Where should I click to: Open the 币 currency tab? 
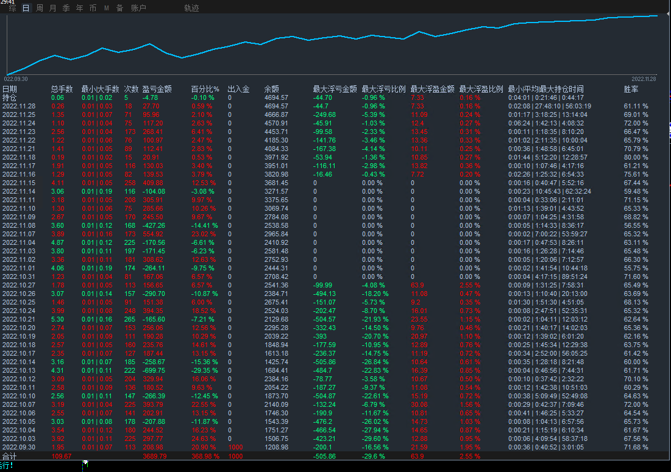pos(93,8)
